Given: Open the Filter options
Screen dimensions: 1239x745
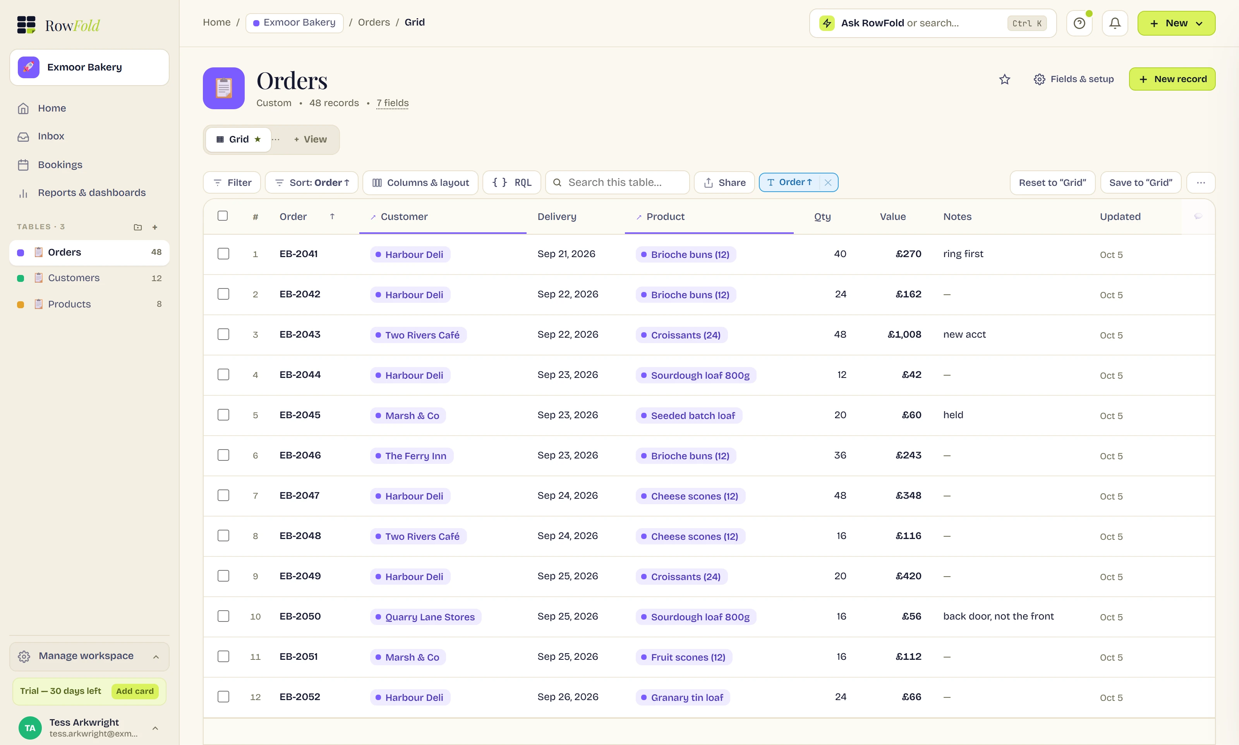Looking at the screenshot, I should tap(232, 183).
